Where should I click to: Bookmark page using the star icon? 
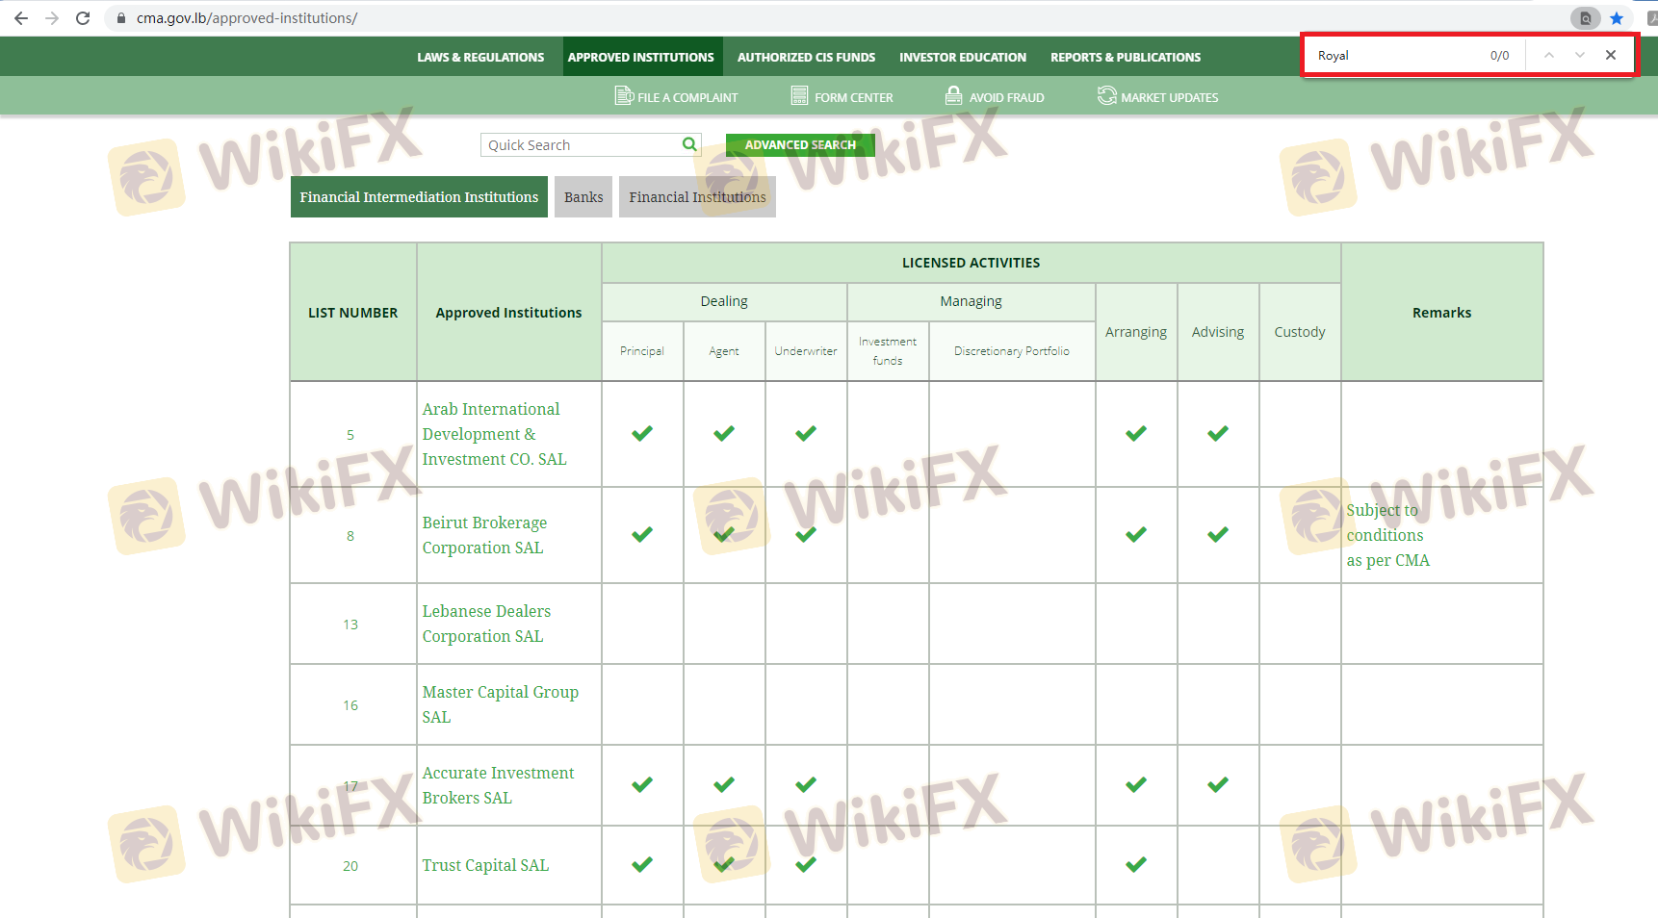click(1617, 18)
